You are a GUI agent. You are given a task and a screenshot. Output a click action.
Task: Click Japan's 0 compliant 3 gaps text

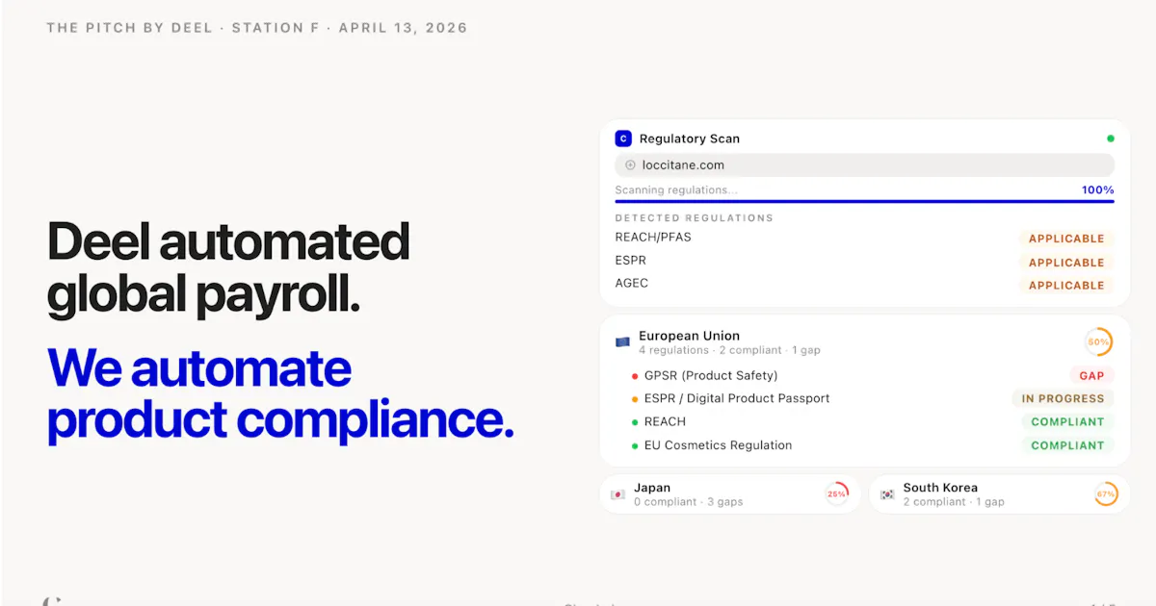[688, 502]
